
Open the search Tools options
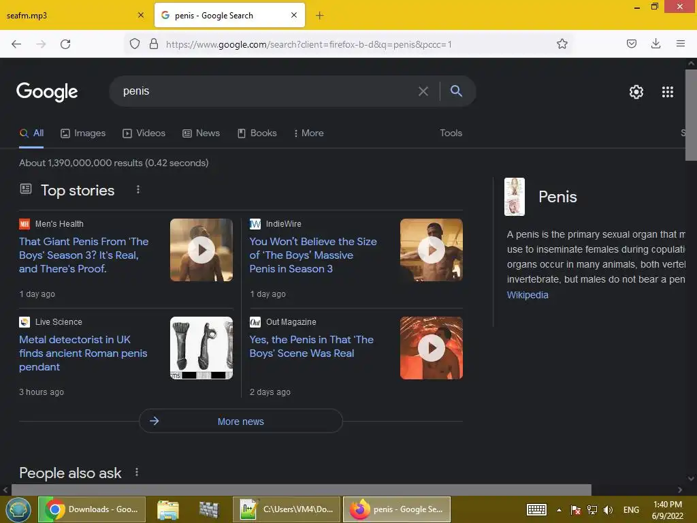451,133
